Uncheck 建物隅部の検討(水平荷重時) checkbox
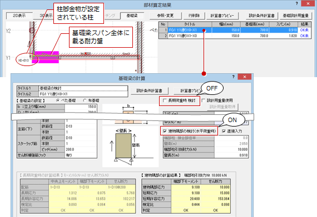Screen dimensions: 317x217 (165, 131)
